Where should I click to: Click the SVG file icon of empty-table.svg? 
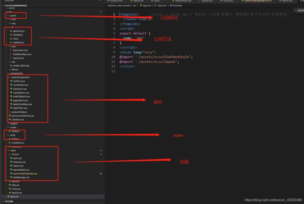(x=11, y=66)
